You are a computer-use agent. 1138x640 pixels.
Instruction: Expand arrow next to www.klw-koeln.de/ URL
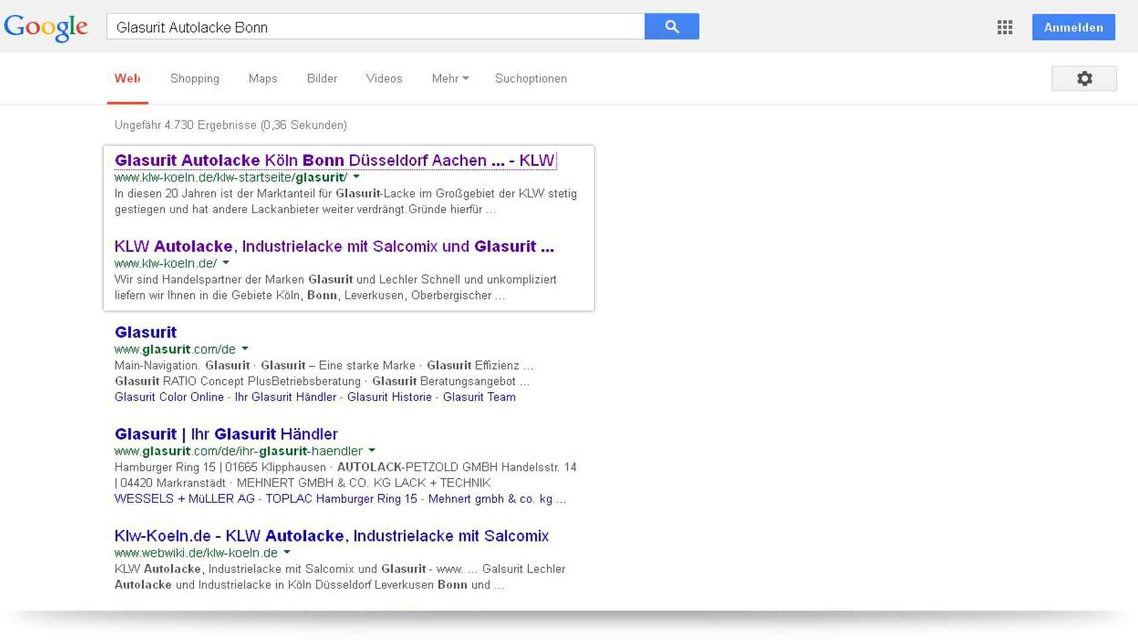pos(226,263)
